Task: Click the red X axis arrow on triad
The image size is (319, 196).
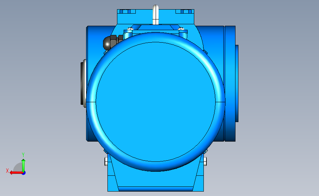Action: point(16,173)
